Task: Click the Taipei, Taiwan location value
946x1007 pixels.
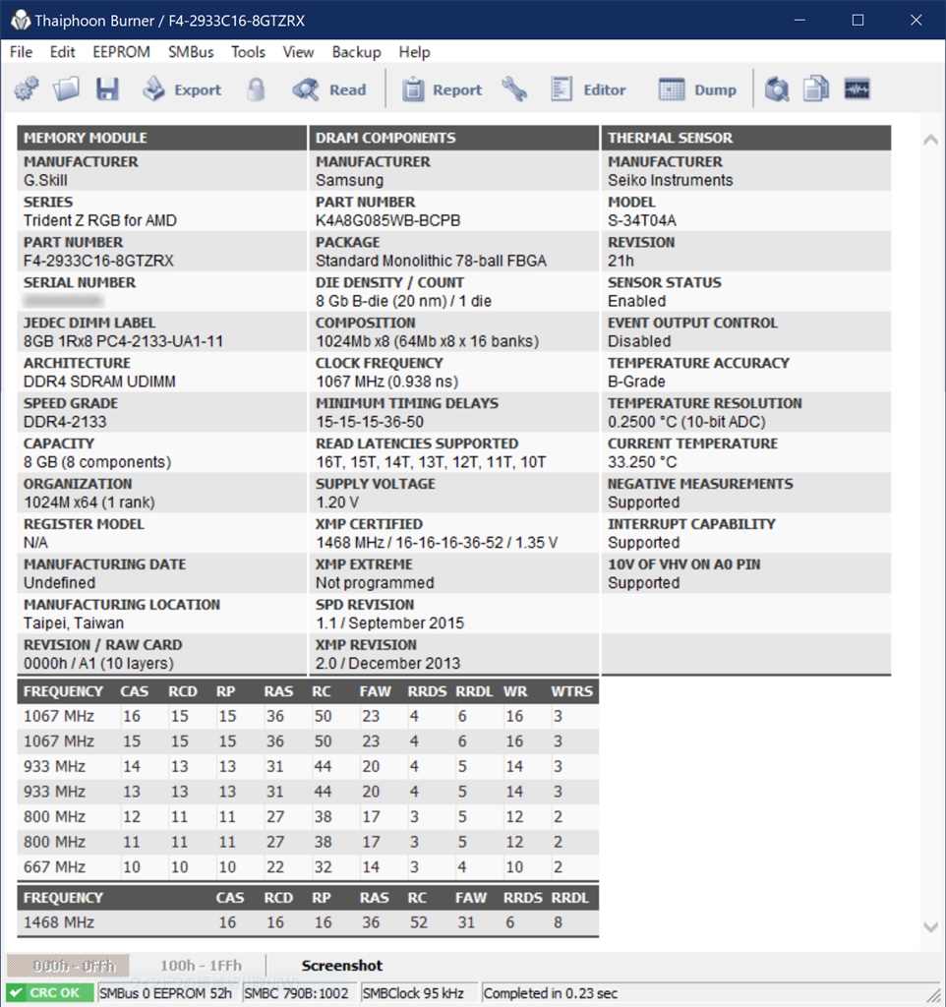Action: [74, 622]
